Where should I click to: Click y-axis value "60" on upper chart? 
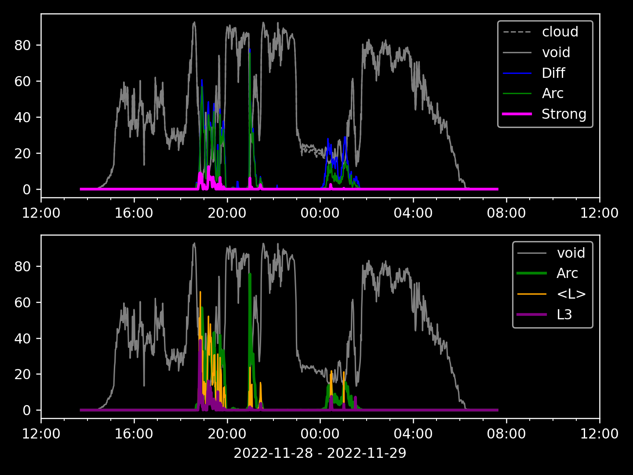(22, 81)
